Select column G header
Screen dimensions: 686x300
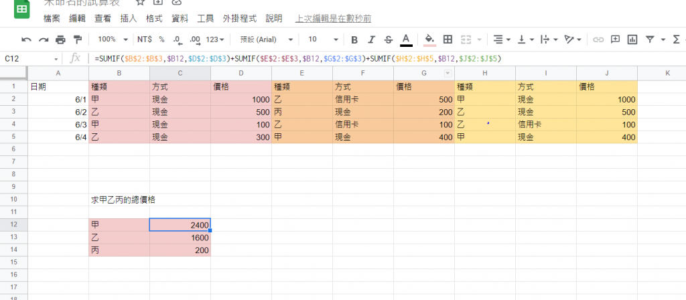pos(424,74)
